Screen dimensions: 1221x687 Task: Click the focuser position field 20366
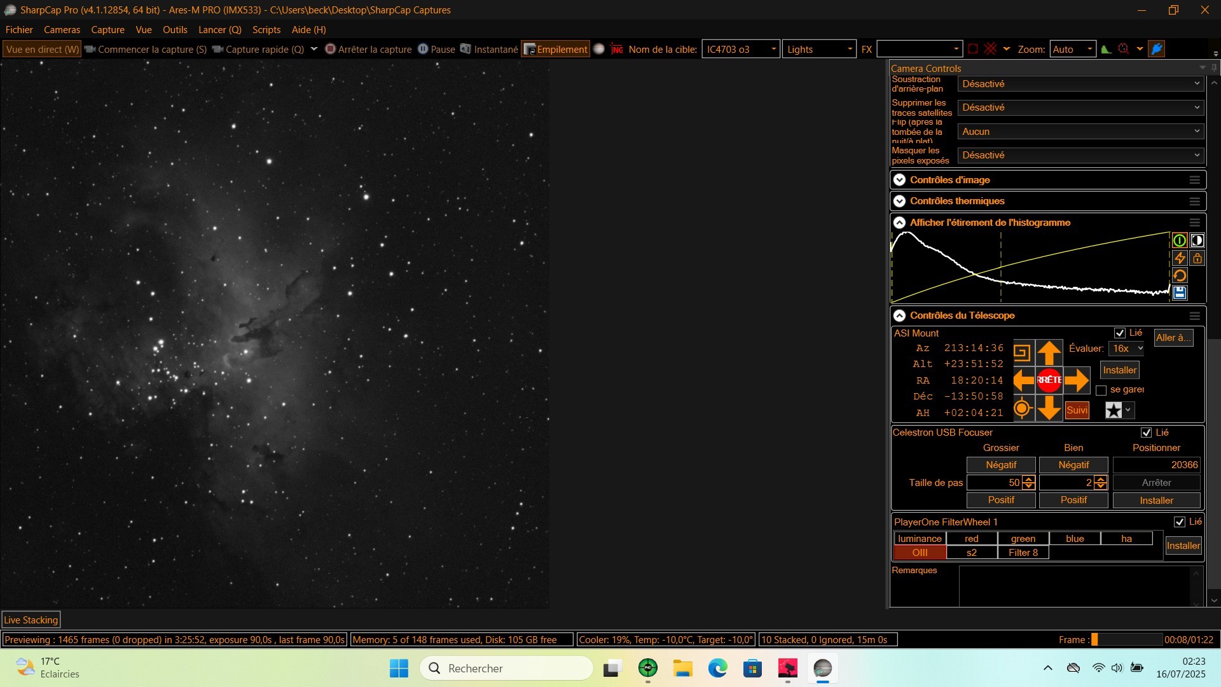[1156, 465]
